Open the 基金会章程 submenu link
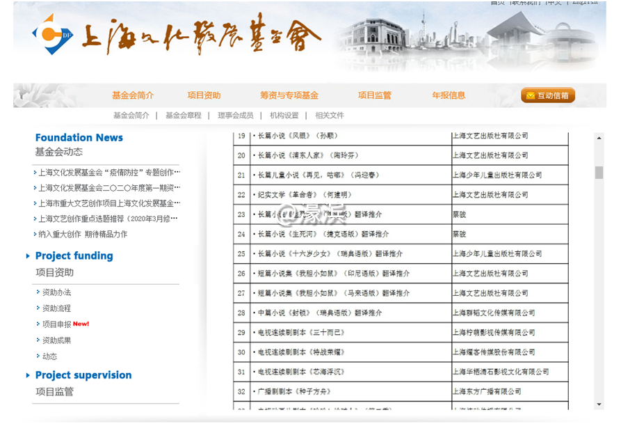 [x=184, y=116]
